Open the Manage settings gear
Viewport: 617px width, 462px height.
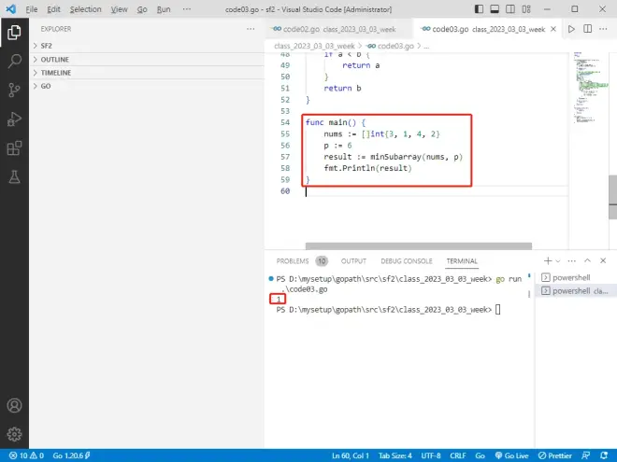[14, 434]
